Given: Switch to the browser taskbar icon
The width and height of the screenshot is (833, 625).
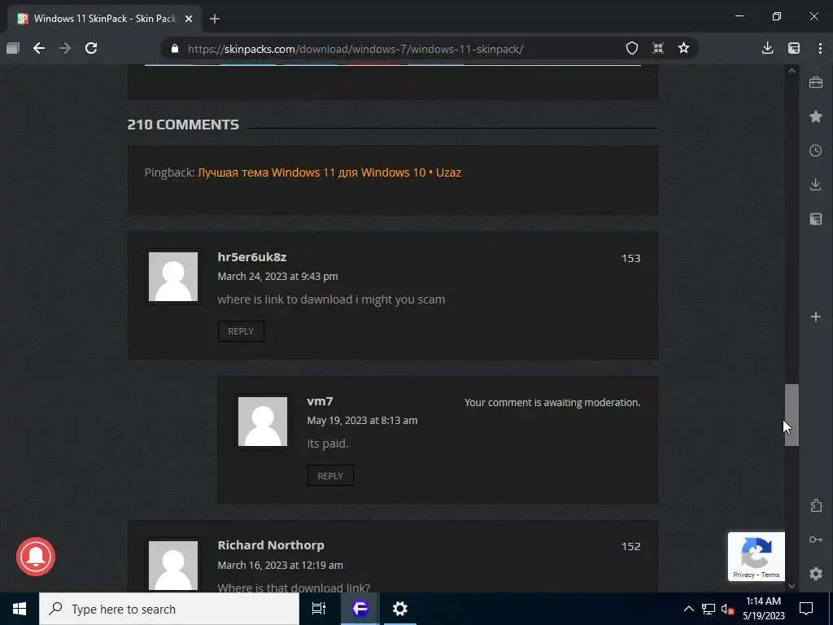Looking at the screenshot, I should click(360, 609).
